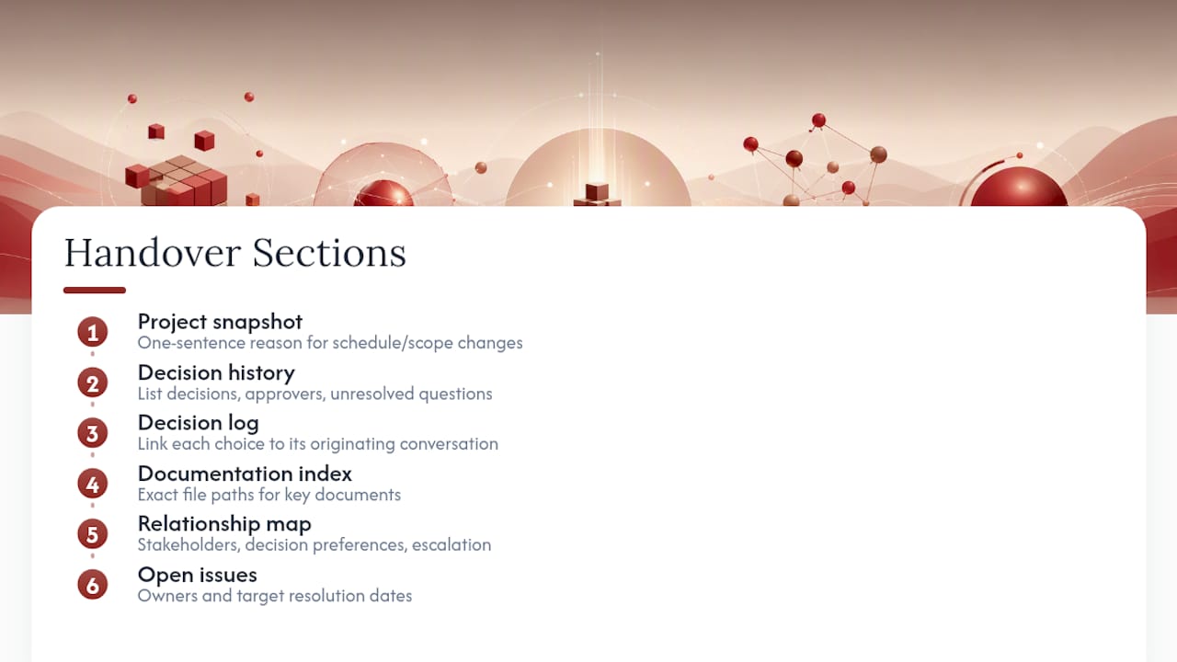
Task: Click the originating conversation description text
Action: click(318, 444)
